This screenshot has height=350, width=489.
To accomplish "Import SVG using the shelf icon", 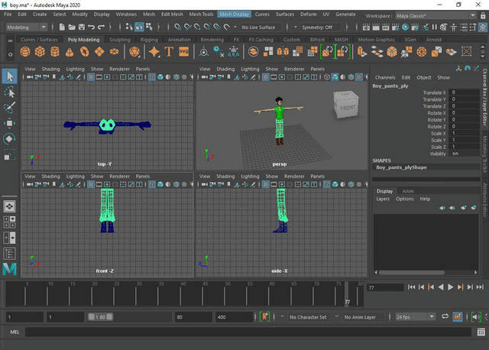I will [184, 52].
